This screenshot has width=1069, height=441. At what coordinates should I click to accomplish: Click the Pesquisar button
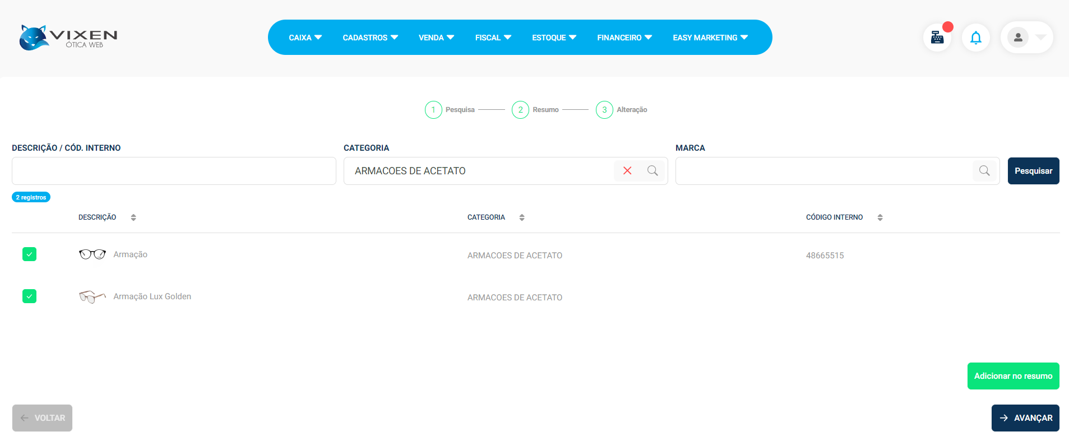pyautogui.click(x=1033, y=171)
